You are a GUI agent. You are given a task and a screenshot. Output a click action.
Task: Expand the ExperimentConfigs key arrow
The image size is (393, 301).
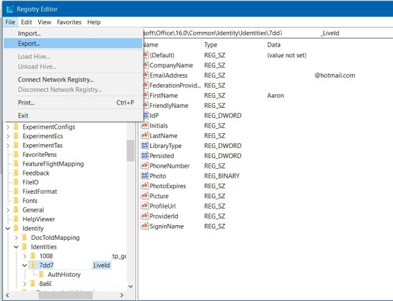(x=8, y=127)
